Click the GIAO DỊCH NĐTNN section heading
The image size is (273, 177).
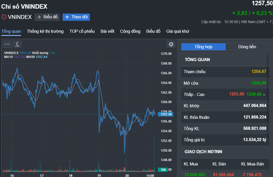tap(203, 152)
